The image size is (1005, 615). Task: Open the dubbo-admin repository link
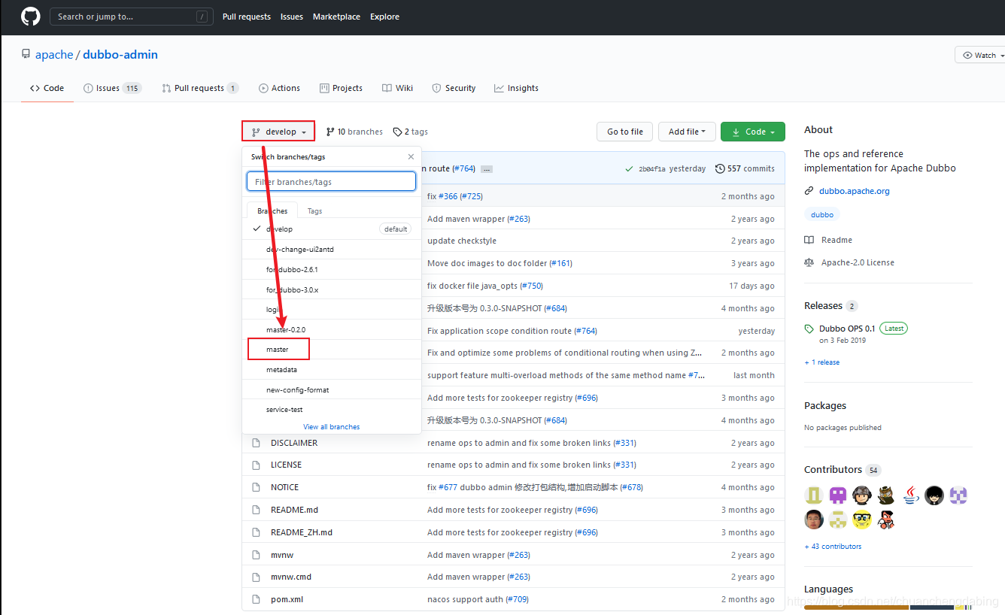[x=120, y=55]
